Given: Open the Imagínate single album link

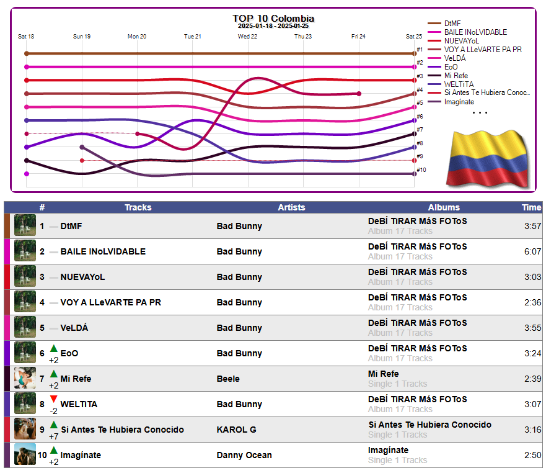Looking at the screenshot, I should (x=388, y=450).
